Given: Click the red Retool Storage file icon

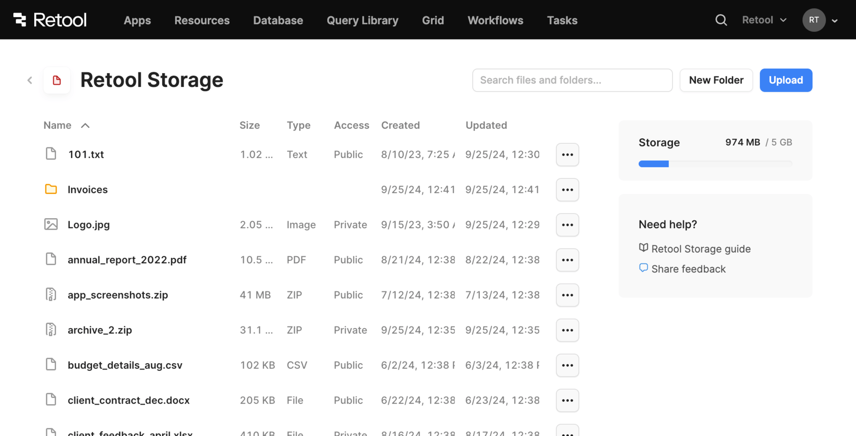Looking at the screenshot, I should [x=57, y=80].
